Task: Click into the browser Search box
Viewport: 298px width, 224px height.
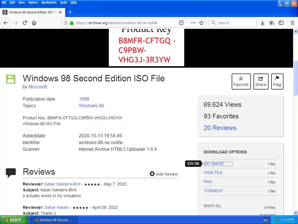Action: coord(233,23)
